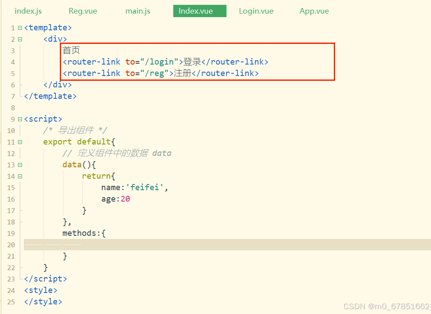
Task: Switch to the index.js tab
Action: (x=28, y=11)
